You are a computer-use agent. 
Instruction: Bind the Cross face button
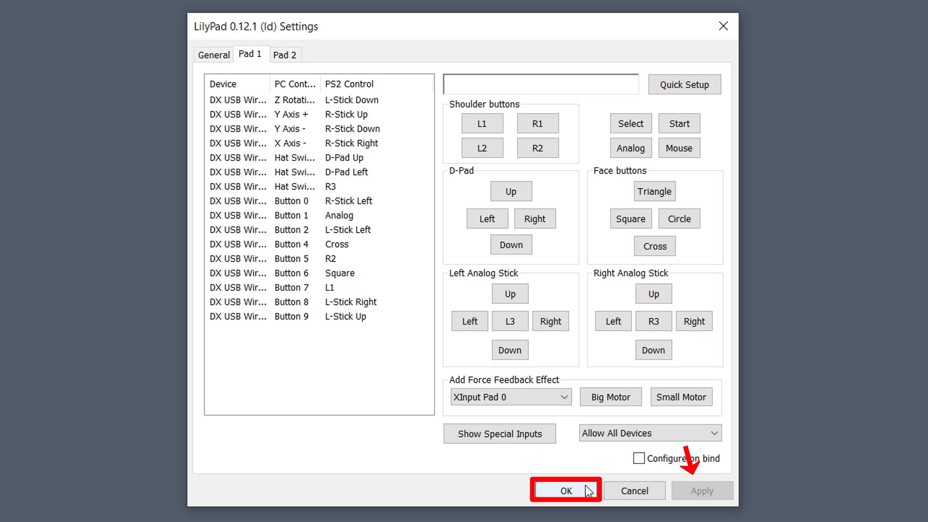654,246
